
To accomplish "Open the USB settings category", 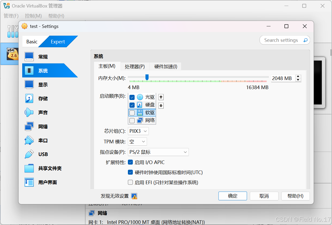I will 50,154.
